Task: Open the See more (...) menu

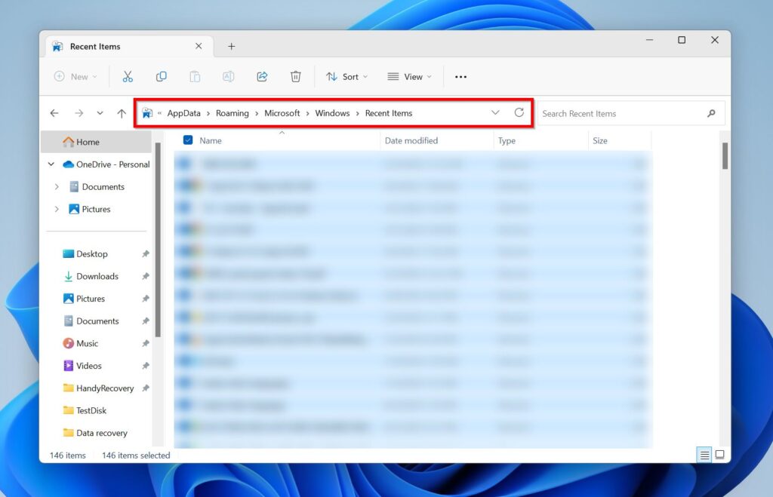Action: (460, 76)
